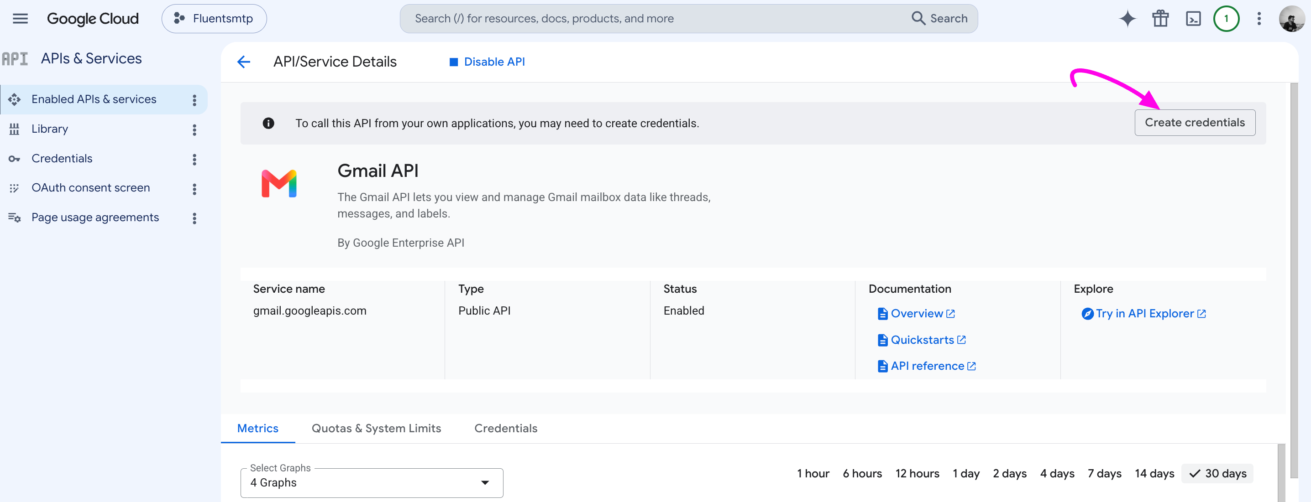
Task: Switch to the Credentials tab
Action: 505,428
